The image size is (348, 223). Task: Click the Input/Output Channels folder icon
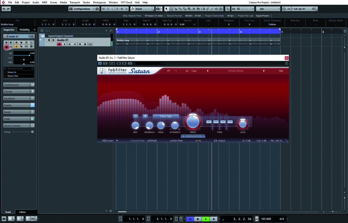point(43,36)
